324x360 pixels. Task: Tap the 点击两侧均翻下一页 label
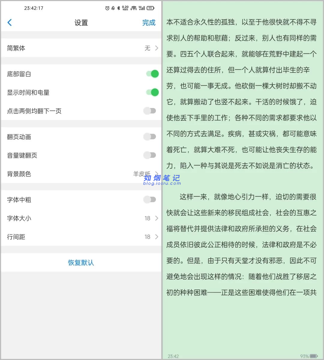click(34, 111)
